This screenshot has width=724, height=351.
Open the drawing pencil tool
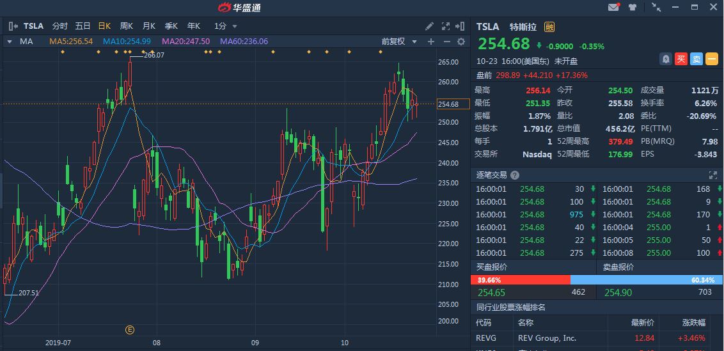pyautogui.click(x=430, y=26)
